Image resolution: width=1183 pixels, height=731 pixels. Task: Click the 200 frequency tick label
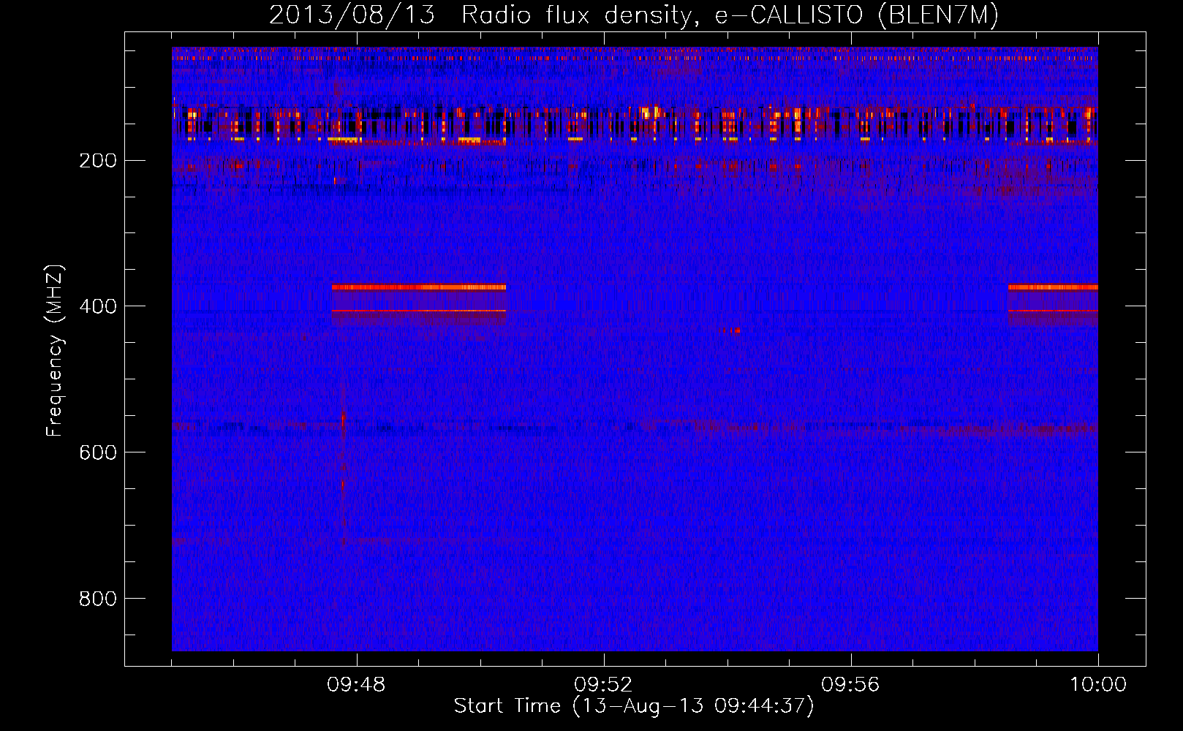pyautogui.click(x=98, y=161)
